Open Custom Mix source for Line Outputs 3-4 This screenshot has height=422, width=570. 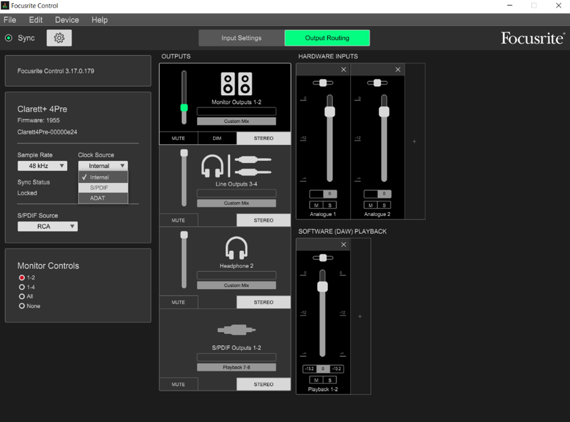(x=236, y=203)
